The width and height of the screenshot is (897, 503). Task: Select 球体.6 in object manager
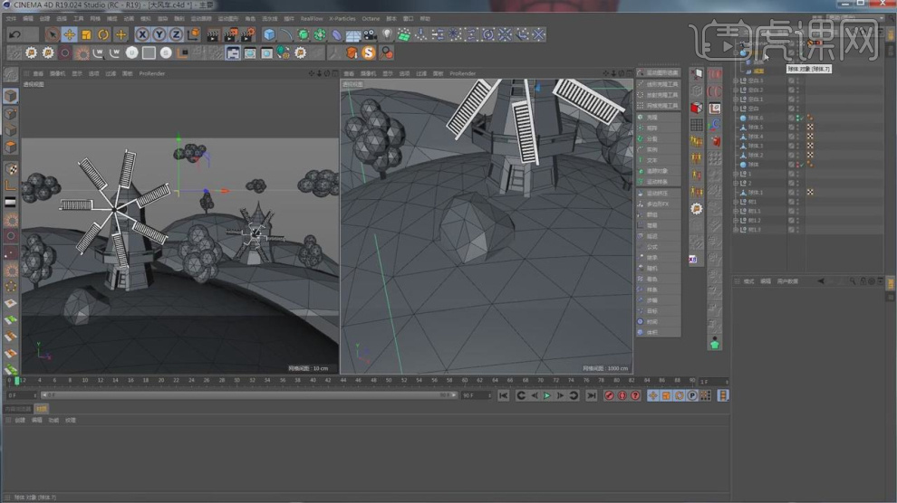pyautogui.click(x=755, y=118)
